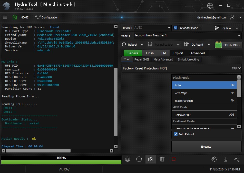Viewport: 244px width, 173px height.
Task: Click the BOOT/ INFO button
Action: (x=228, y=45)
